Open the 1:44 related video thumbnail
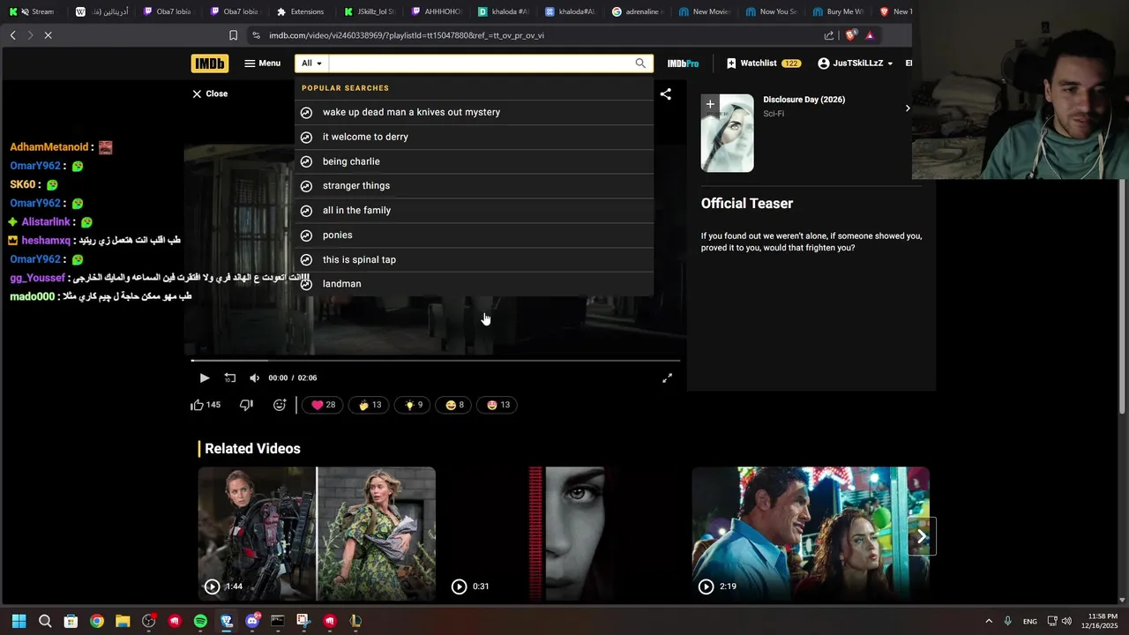The height and width of the screenshot is (635, 1129). (317, 534)
